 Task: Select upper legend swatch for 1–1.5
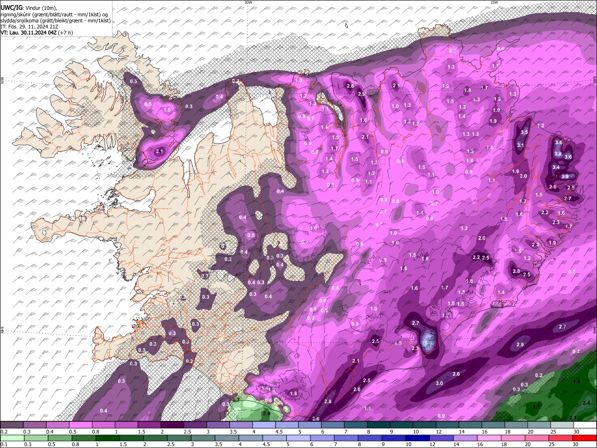(x=126, y=425)
